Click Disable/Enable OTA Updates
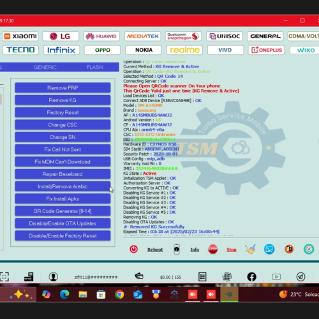Screen dimensions: 319x319 pos(63,223)
